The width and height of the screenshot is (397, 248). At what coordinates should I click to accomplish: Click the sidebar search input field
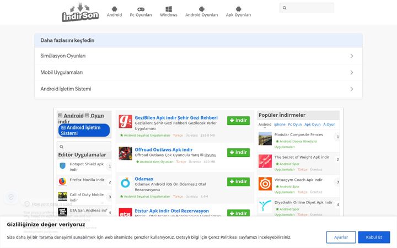84,147
